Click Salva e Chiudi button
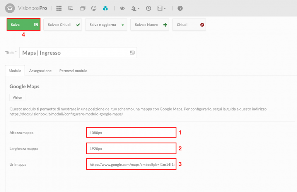Image resolution: width=297 pixels, height=192 pixels. click(63, 25)
